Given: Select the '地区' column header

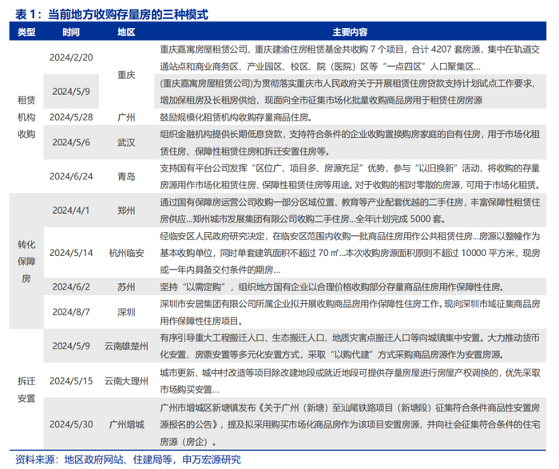Looking at the screenshot, I should click(x=126, y=32).
